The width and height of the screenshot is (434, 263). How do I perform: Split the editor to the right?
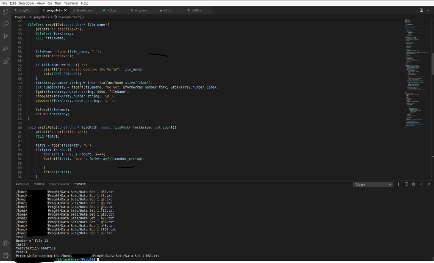(x=421, y=10)
